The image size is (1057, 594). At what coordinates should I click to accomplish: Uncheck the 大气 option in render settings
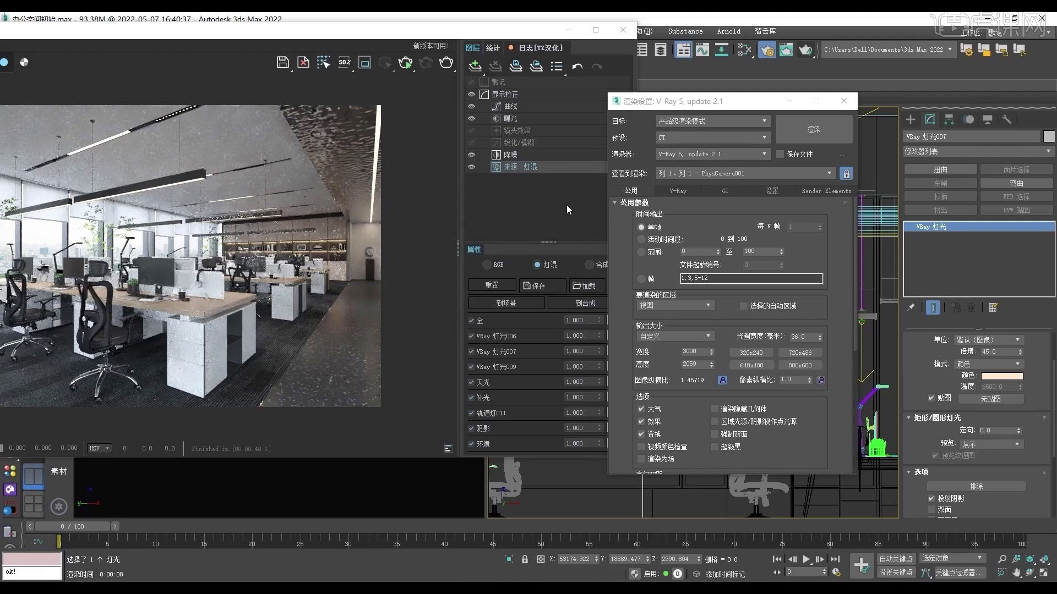[641, 409]
